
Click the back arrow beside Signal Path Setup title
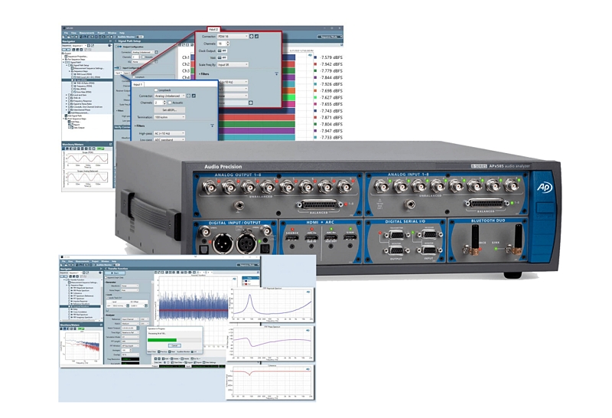[x=116, y=41]
